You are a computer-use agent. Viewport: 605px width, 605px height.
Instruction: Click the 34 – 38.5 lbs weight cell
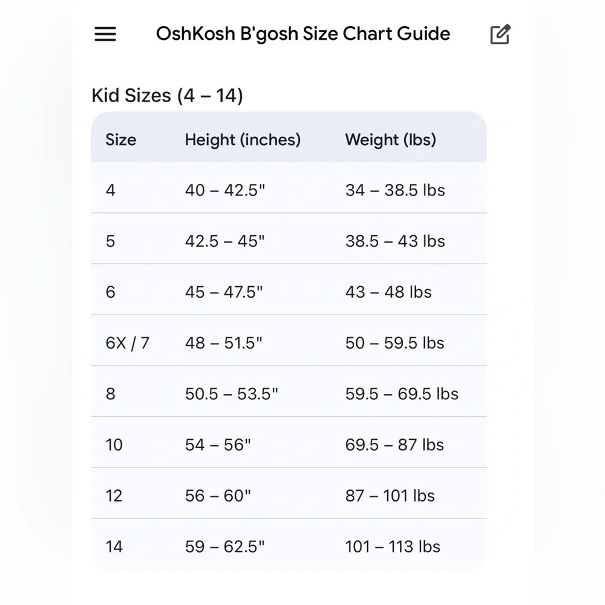tap(394, 190)
